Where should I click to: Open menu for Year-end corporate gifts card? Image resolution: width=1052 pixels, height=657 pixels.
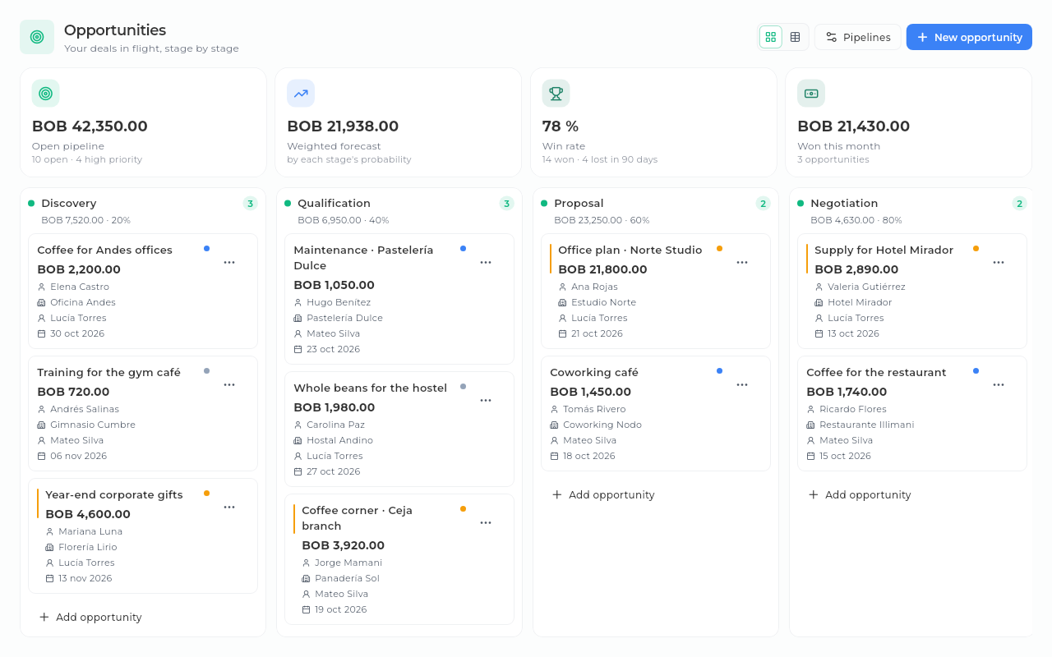pos(229,507)
